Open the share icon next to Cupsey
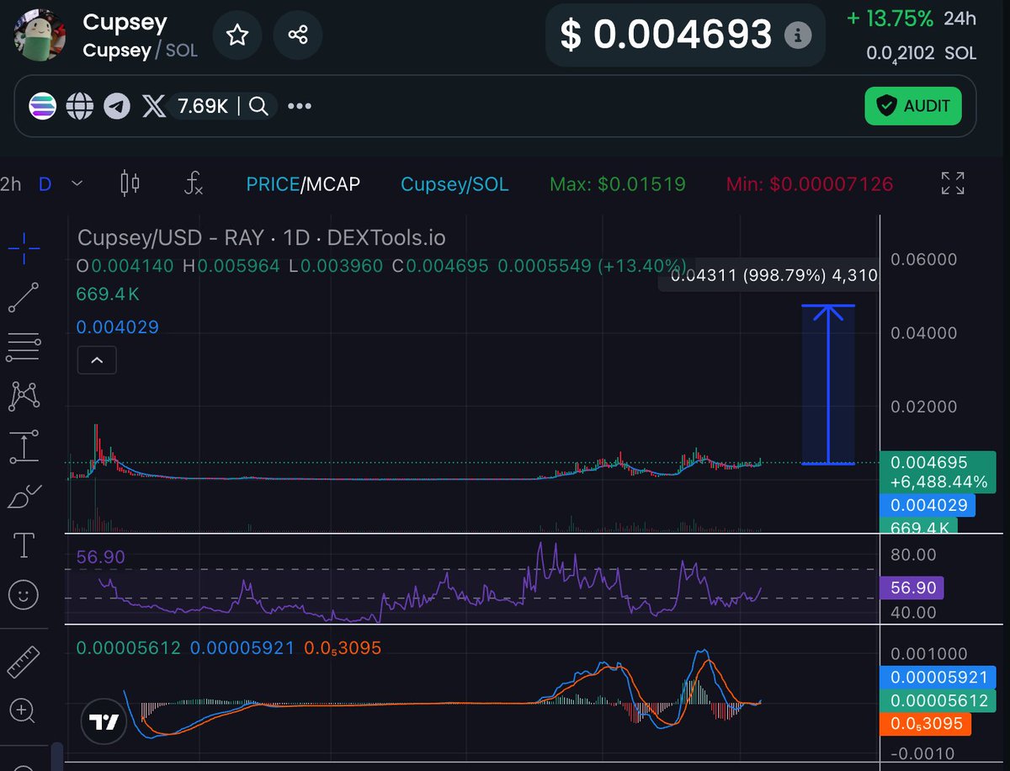 click(x=297, y=35)
